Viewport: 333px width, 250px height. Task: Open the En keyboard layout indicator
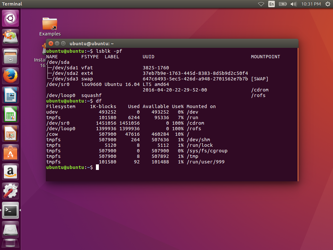tap(272, 4)
